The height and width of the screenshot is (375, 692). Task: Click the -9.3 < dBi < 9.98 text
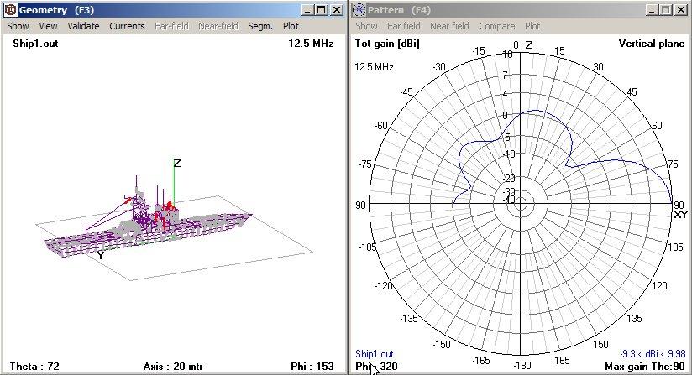click(x=653, y=354)
